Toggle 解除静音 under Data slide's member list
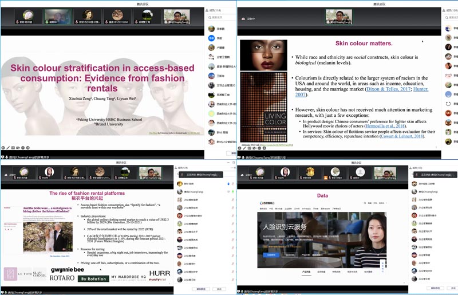 click(435, 289)
